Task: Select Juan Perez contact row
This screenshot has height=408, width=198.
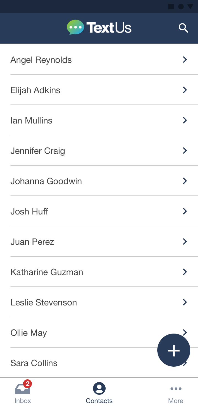Action: coord(99,241)
